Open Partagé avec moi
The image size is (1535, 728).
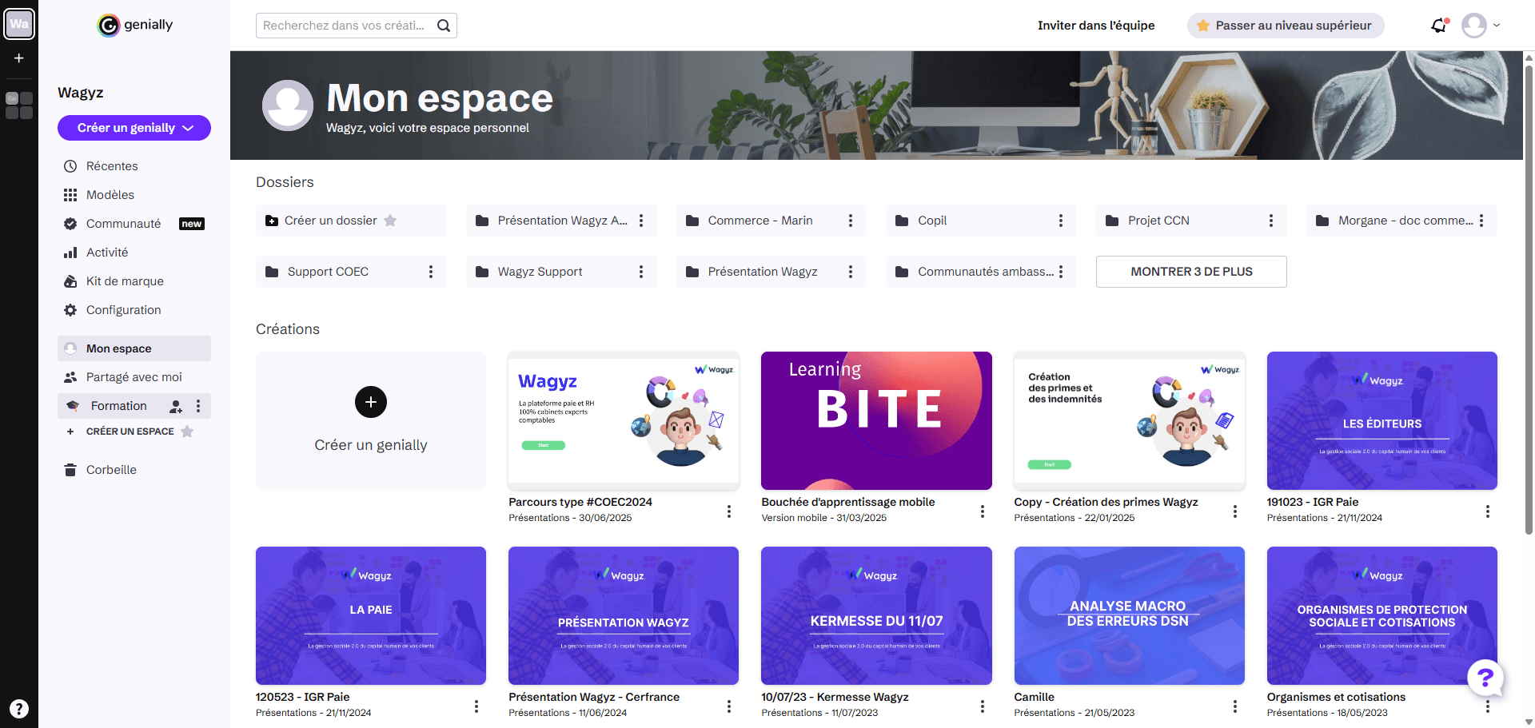[134, 377]
